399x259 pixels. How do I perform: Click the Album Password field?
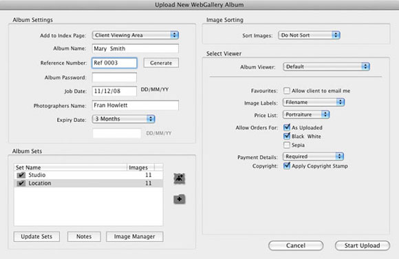[x=114, y=78]
